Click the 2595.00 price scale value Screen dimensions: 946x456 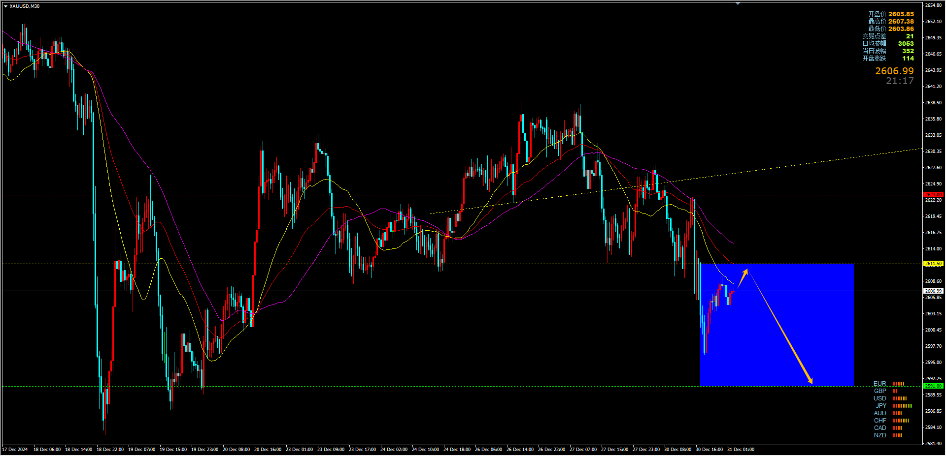933,363
